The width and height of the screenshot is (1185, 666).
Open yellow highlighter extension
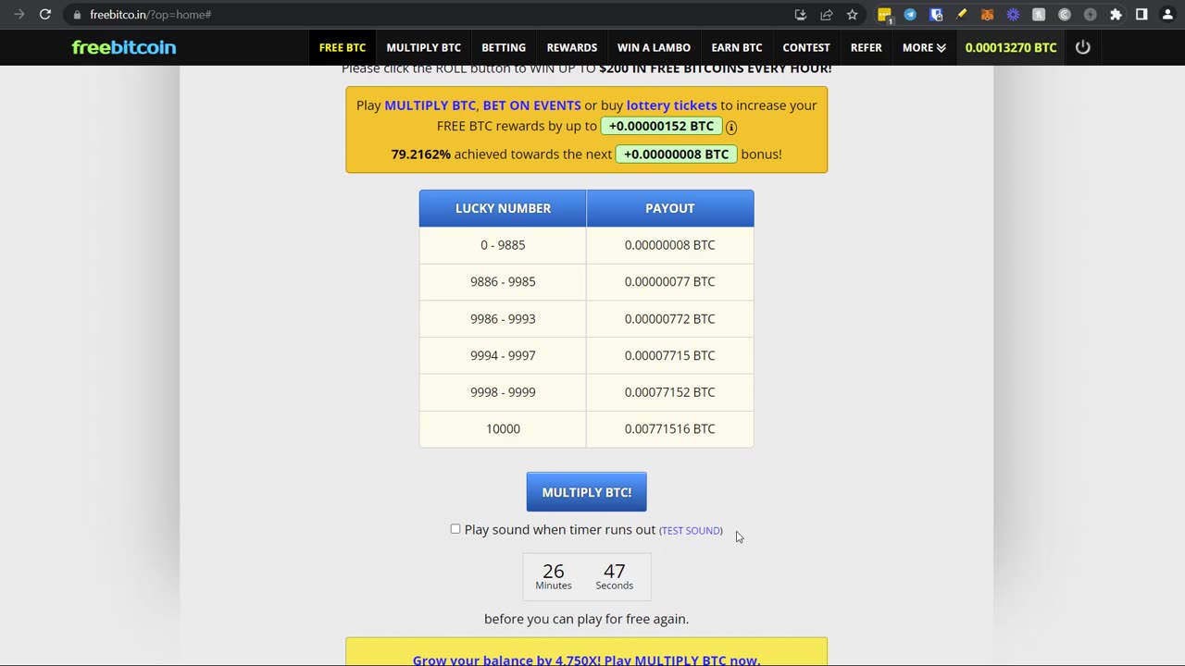coord(962,15)
